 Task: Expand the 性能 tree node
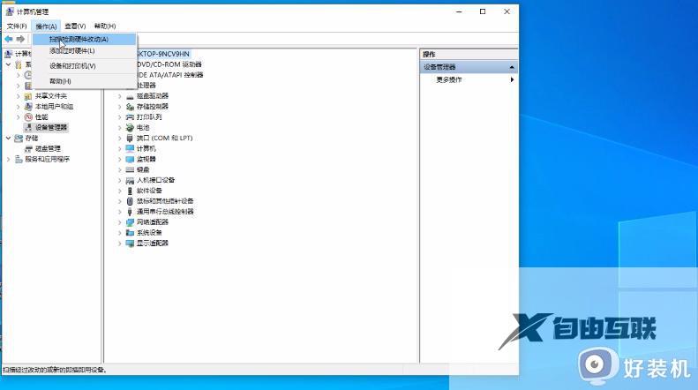[x=19, y=117]
